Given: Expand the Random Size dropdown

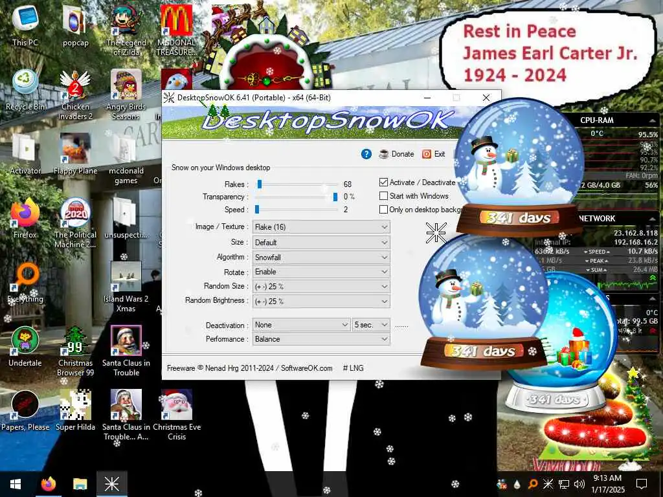Looking at the screenshot, I should click(321, 287).
